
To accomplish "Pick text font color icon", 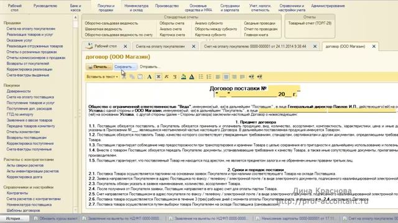I will 192,77.
